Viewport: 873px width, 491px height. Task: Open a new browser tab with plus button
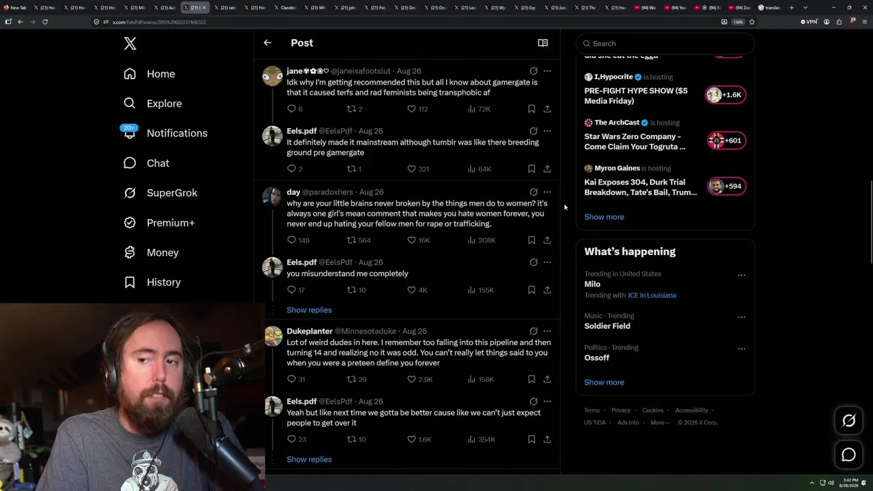(x=791, y=8)
